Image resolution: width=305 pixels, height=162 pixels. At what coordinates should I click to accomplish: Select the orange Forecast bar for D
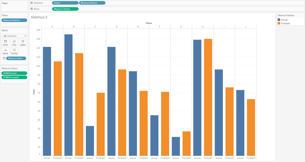tap(122, 112)
